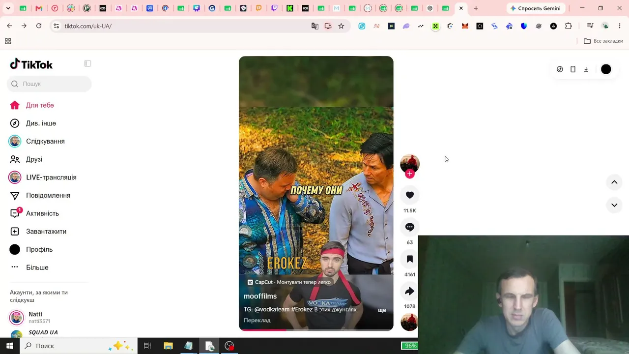
Task: Close the active TikTok tab
Action: [461, 8]
